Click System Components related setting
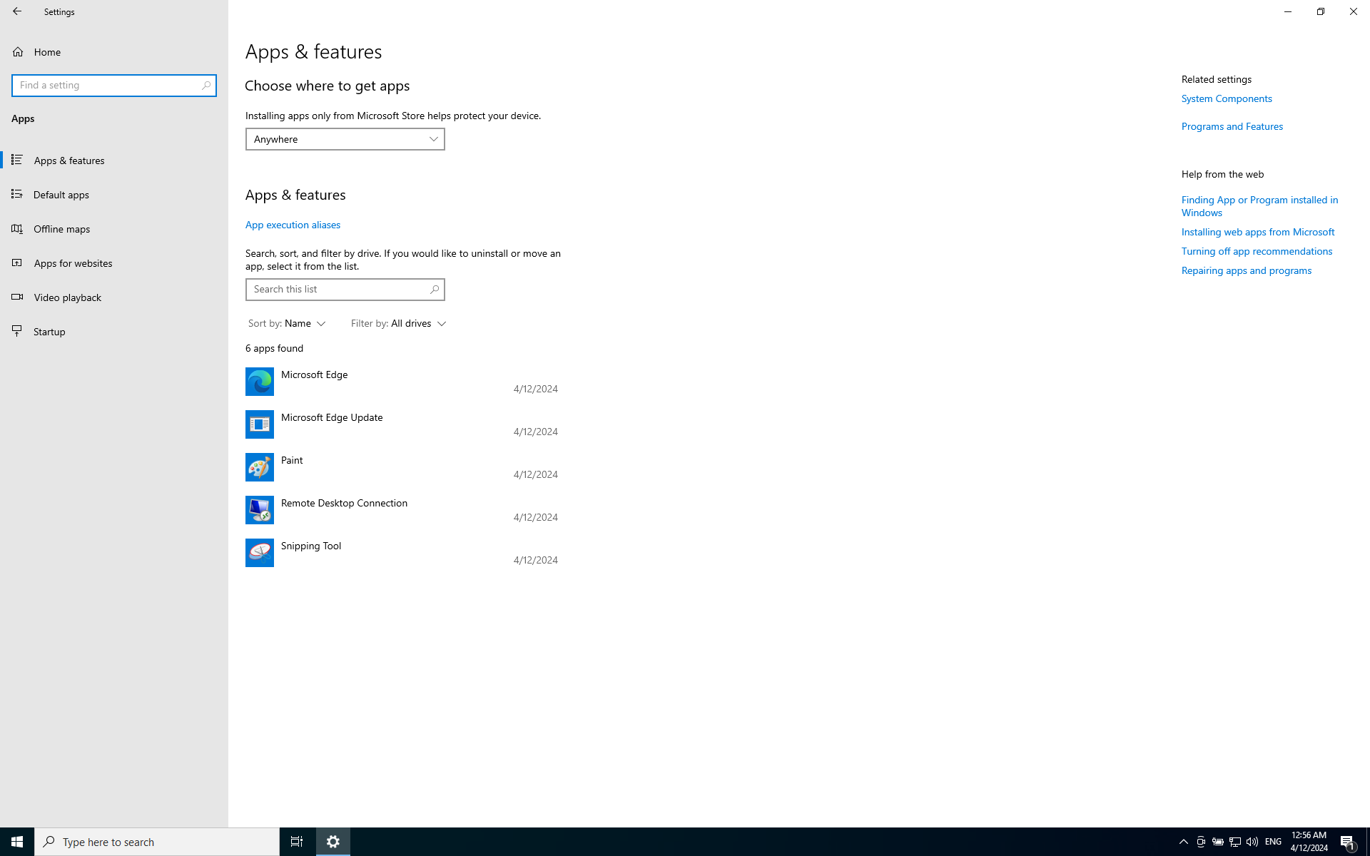The image size is (1370, 856). 1226,98
